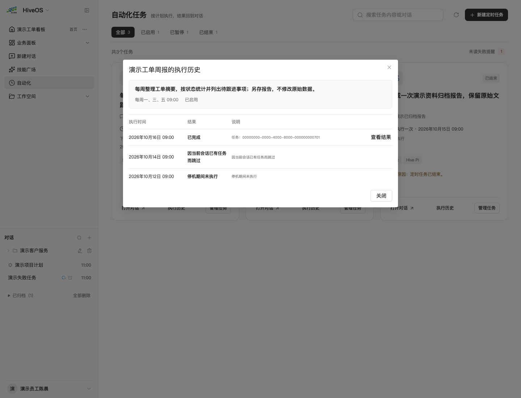The image size is (521, 398).
Task: Select the 2026年10月14日 09:00 execution time
Action: coord(151,157)
